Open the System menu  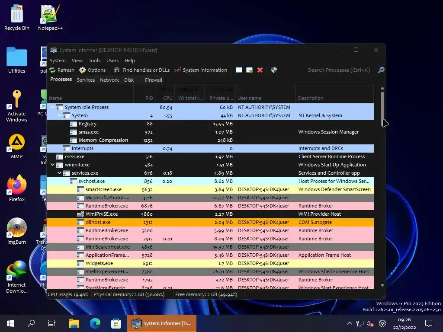pyautogui.click(x=58, y=61)
